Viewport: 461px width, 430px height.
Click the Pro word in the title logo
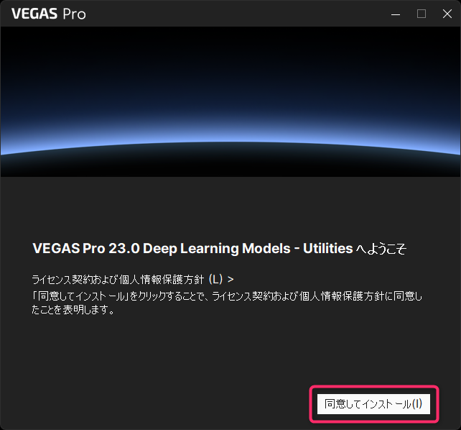click(75, 14)
